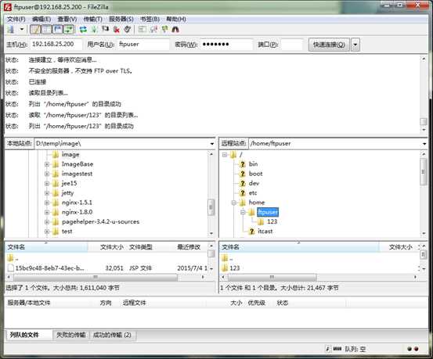
Task: Expand the jee15 local folder
Action: click(47, 184)
